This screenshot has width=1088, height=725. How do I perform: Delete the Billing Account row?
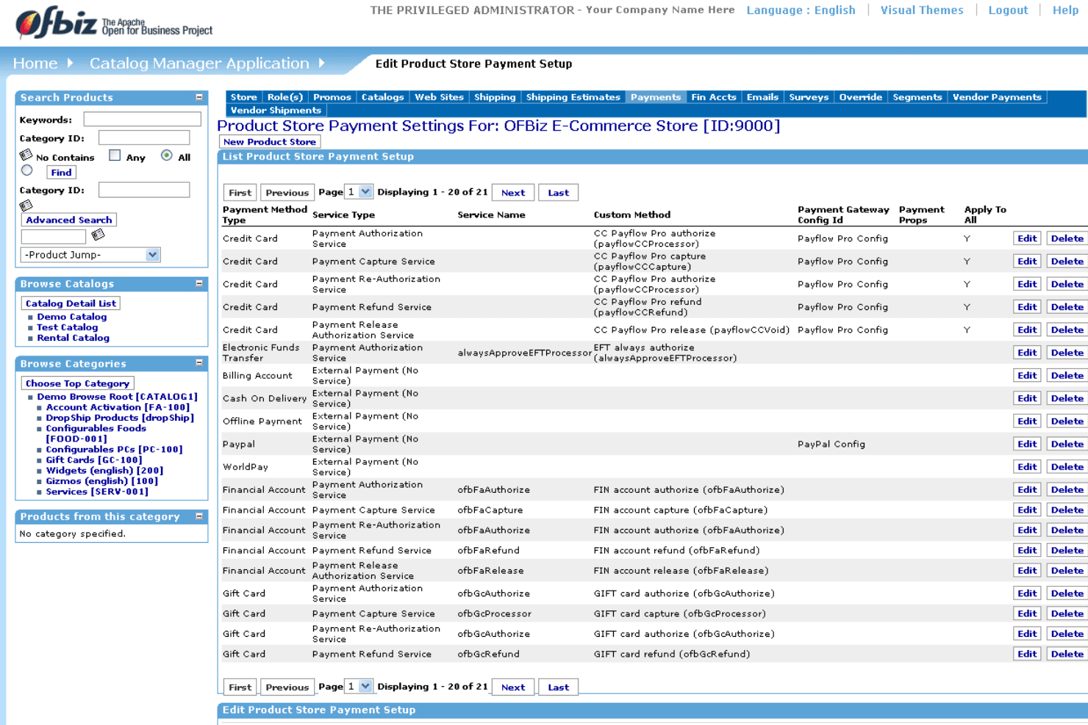coord(1067,375)
